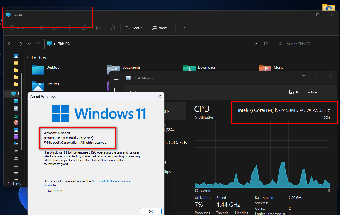
Task: Click the Copy icon in File Explorer toolbar
Action: coord(55,28)
